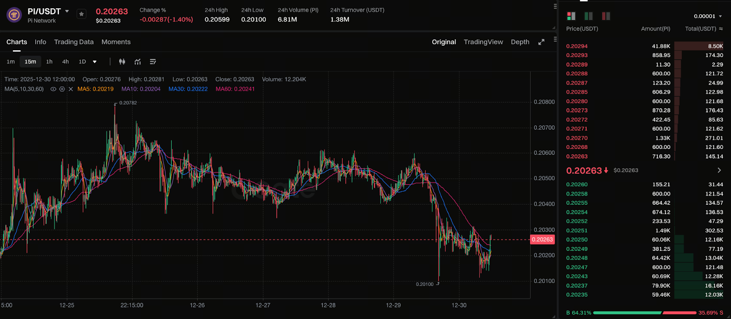Expand more time intervals dropdown arrow
The width and height of the screenshot is (731, 319).
point(95,62)
